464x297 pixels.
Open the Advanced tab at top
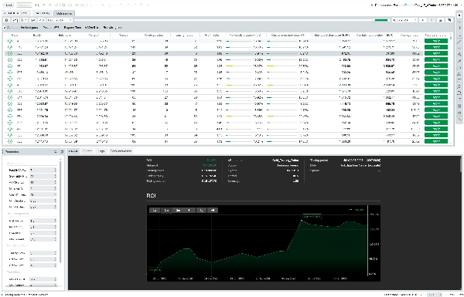64,13
